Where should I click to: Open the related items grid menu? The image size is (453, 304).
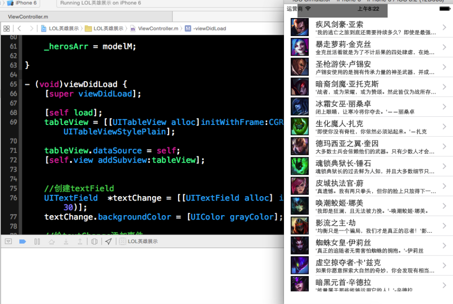6,28
